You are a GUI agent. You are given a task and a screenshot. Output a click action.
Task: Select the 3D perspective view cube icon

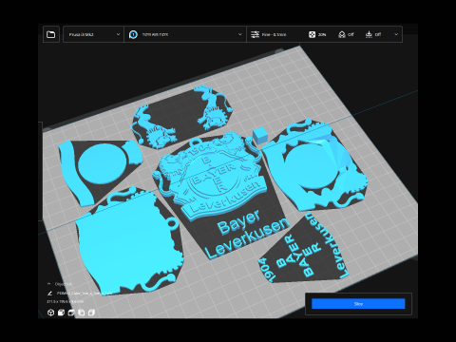coord(50,313)
